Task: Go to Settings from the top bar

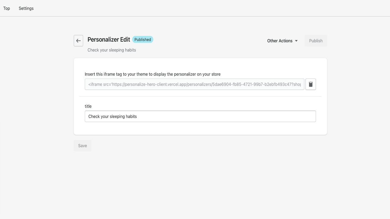Action: 26,8
